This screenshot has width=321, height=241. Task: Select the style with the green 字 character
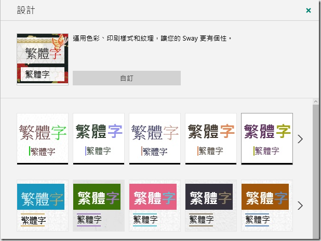43,138
